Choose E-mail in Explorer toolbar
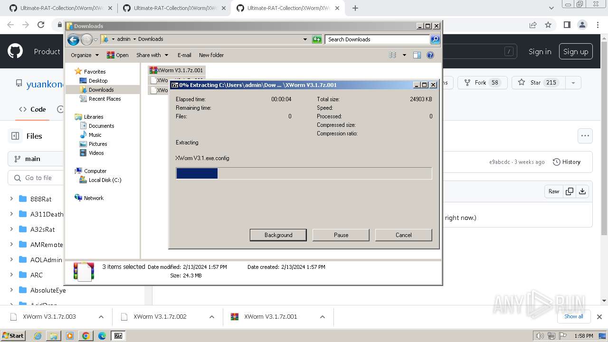Viewport: 608px width, 342px height. pyautogui.click(x=184, y=55)
